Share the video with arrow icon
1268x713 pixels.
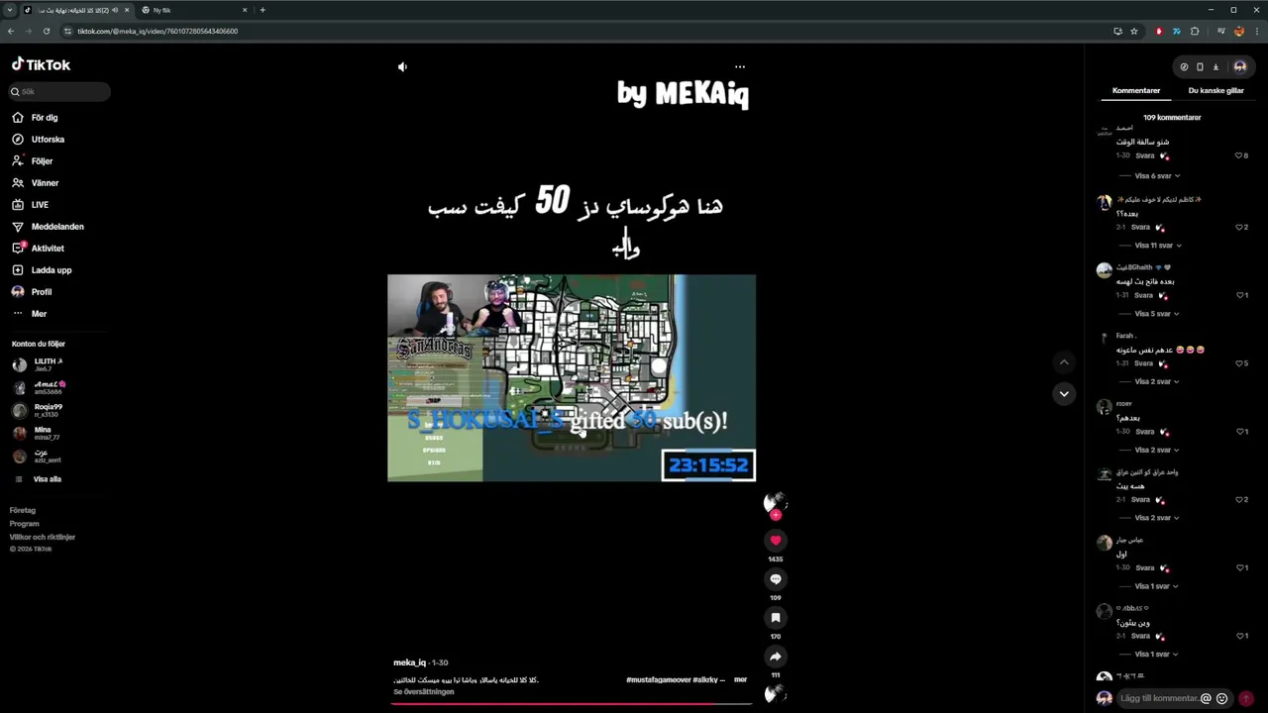tap(776, 657)
